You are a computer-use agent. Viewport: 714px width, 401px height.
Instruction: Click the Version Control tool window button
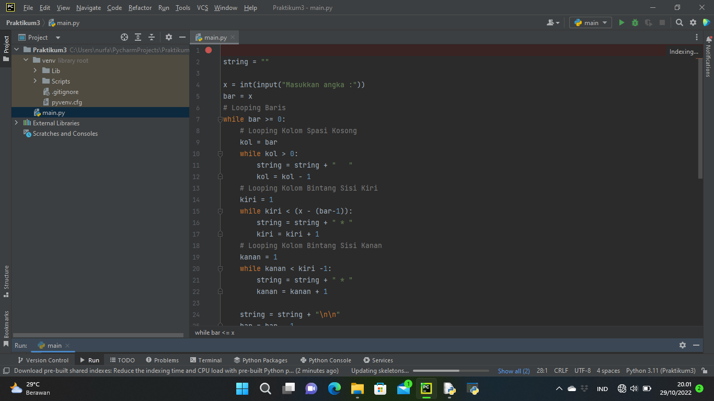44,360
